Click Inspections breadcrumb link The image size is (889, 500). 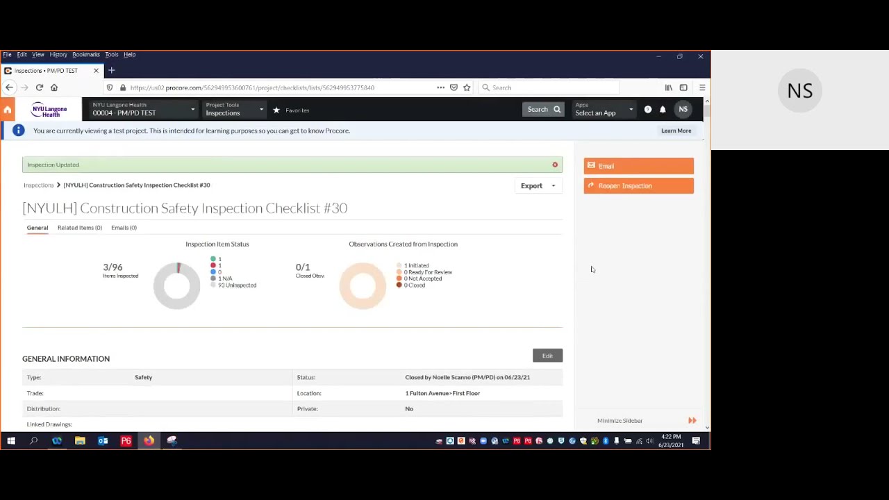tap(38, 185)
